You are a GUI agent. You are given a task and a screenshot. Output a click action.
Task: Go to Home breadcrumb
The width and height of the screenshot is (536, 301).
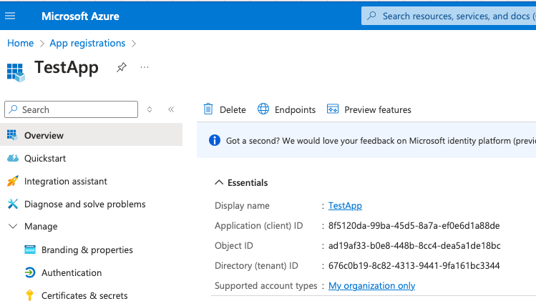(21, 43)
